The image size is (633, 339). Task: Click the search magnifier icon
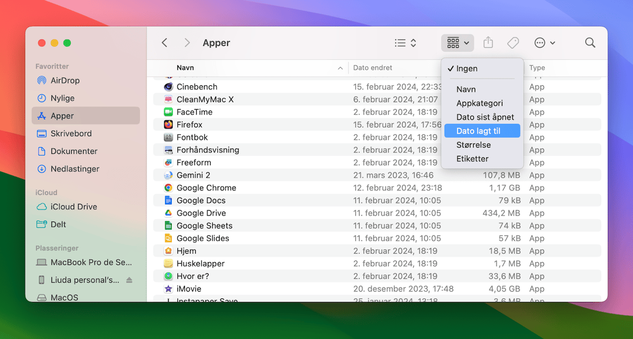590,43
